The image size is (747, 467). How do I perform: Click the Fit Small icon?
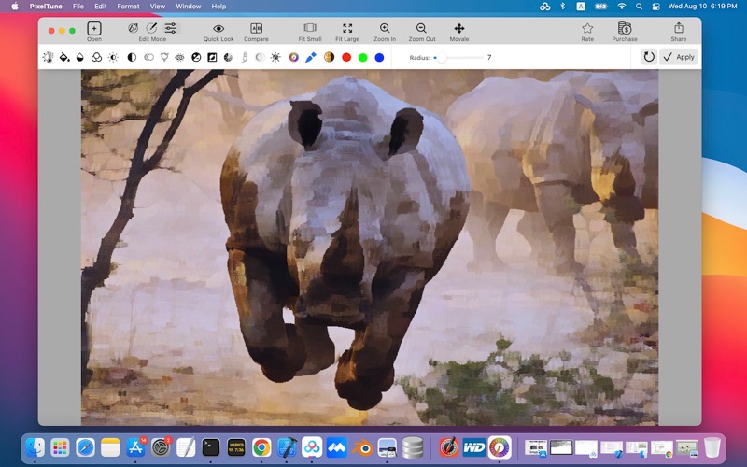click(x=310, y=29)
